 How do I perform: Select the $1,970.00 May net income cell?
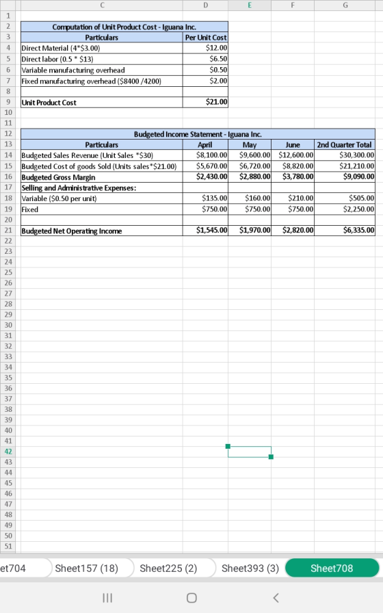pyautogui.click(x=250, y=231)
